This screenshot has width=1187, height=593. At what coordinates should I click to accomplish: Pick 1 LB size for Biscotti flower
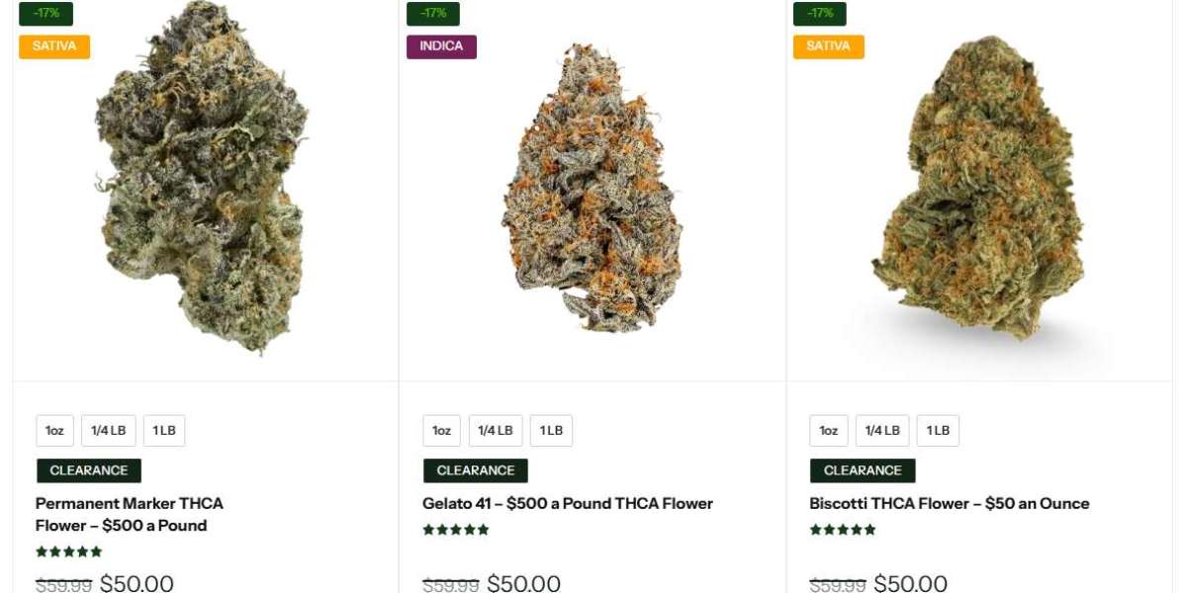tap(938, 431)
